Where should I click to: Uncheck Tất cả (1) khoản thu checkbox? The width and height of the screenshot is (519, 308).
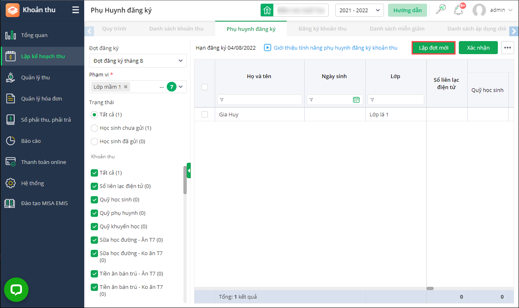(x=94, y=173)
